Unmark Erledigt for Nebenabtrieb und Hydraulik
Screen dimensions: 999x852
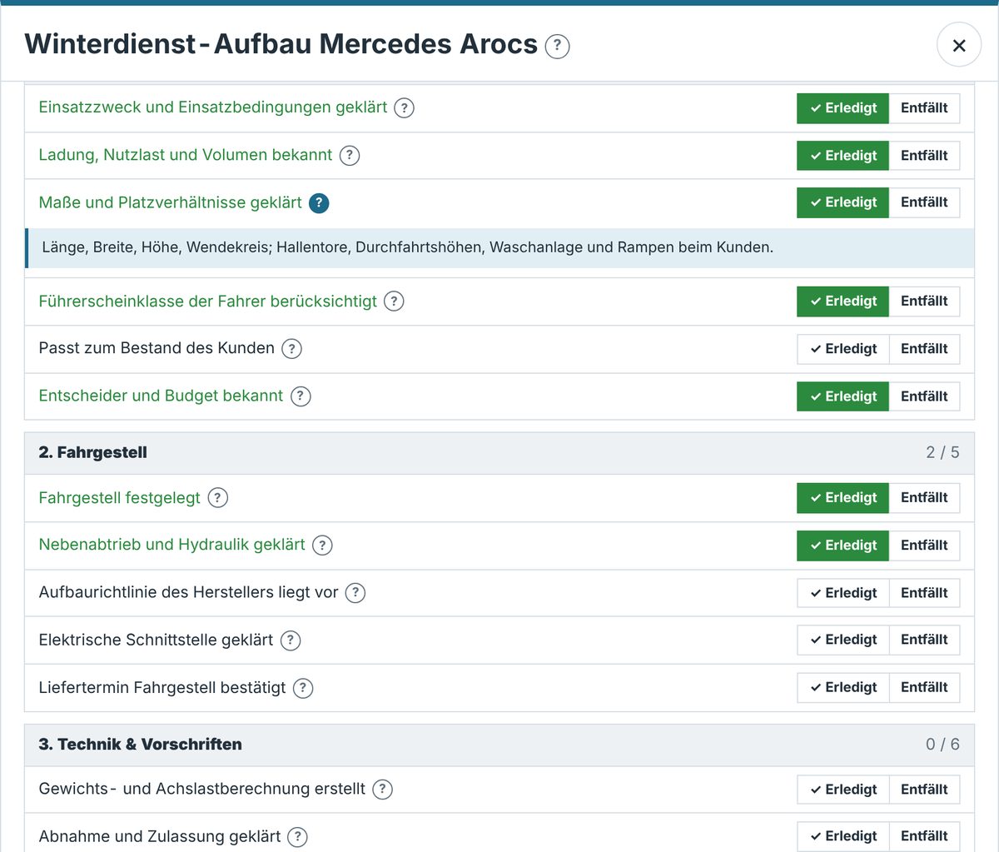point(842,546)
